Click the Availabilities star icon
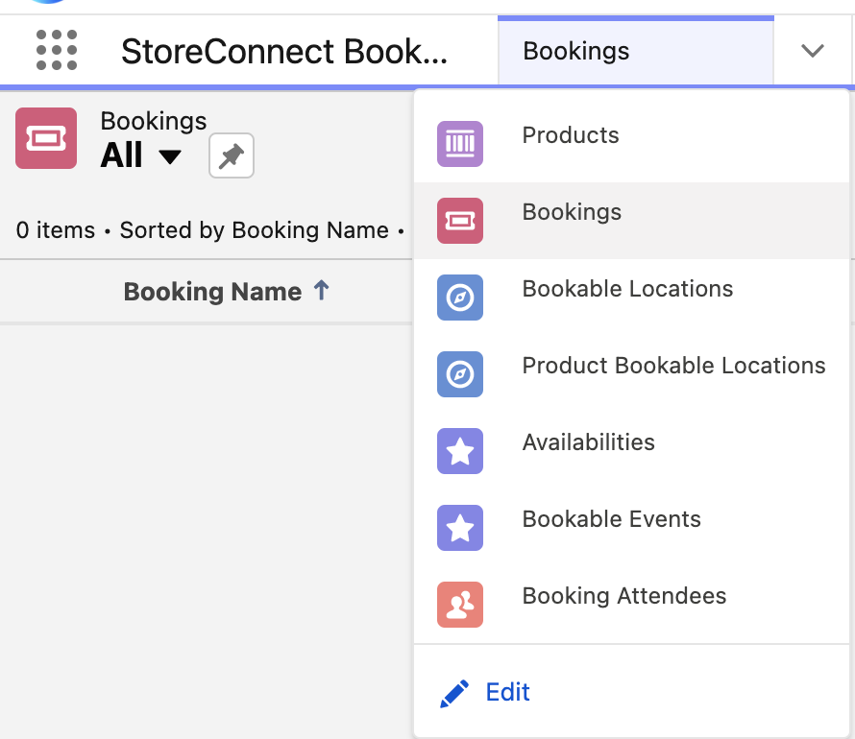This screenshot has height=739, width=855. (x=459, y=451)
